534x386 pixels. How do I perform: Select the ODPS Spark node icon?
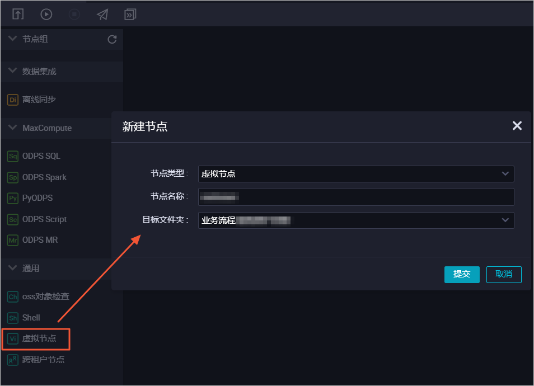[13, 177]
